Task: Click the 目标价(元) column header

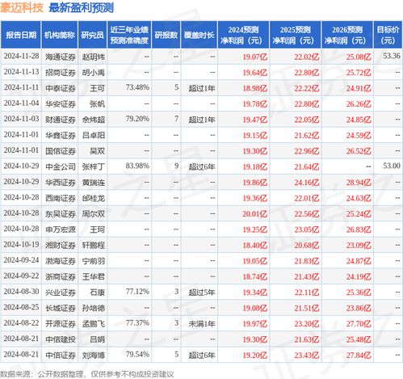Action: [x=388, y=35]
